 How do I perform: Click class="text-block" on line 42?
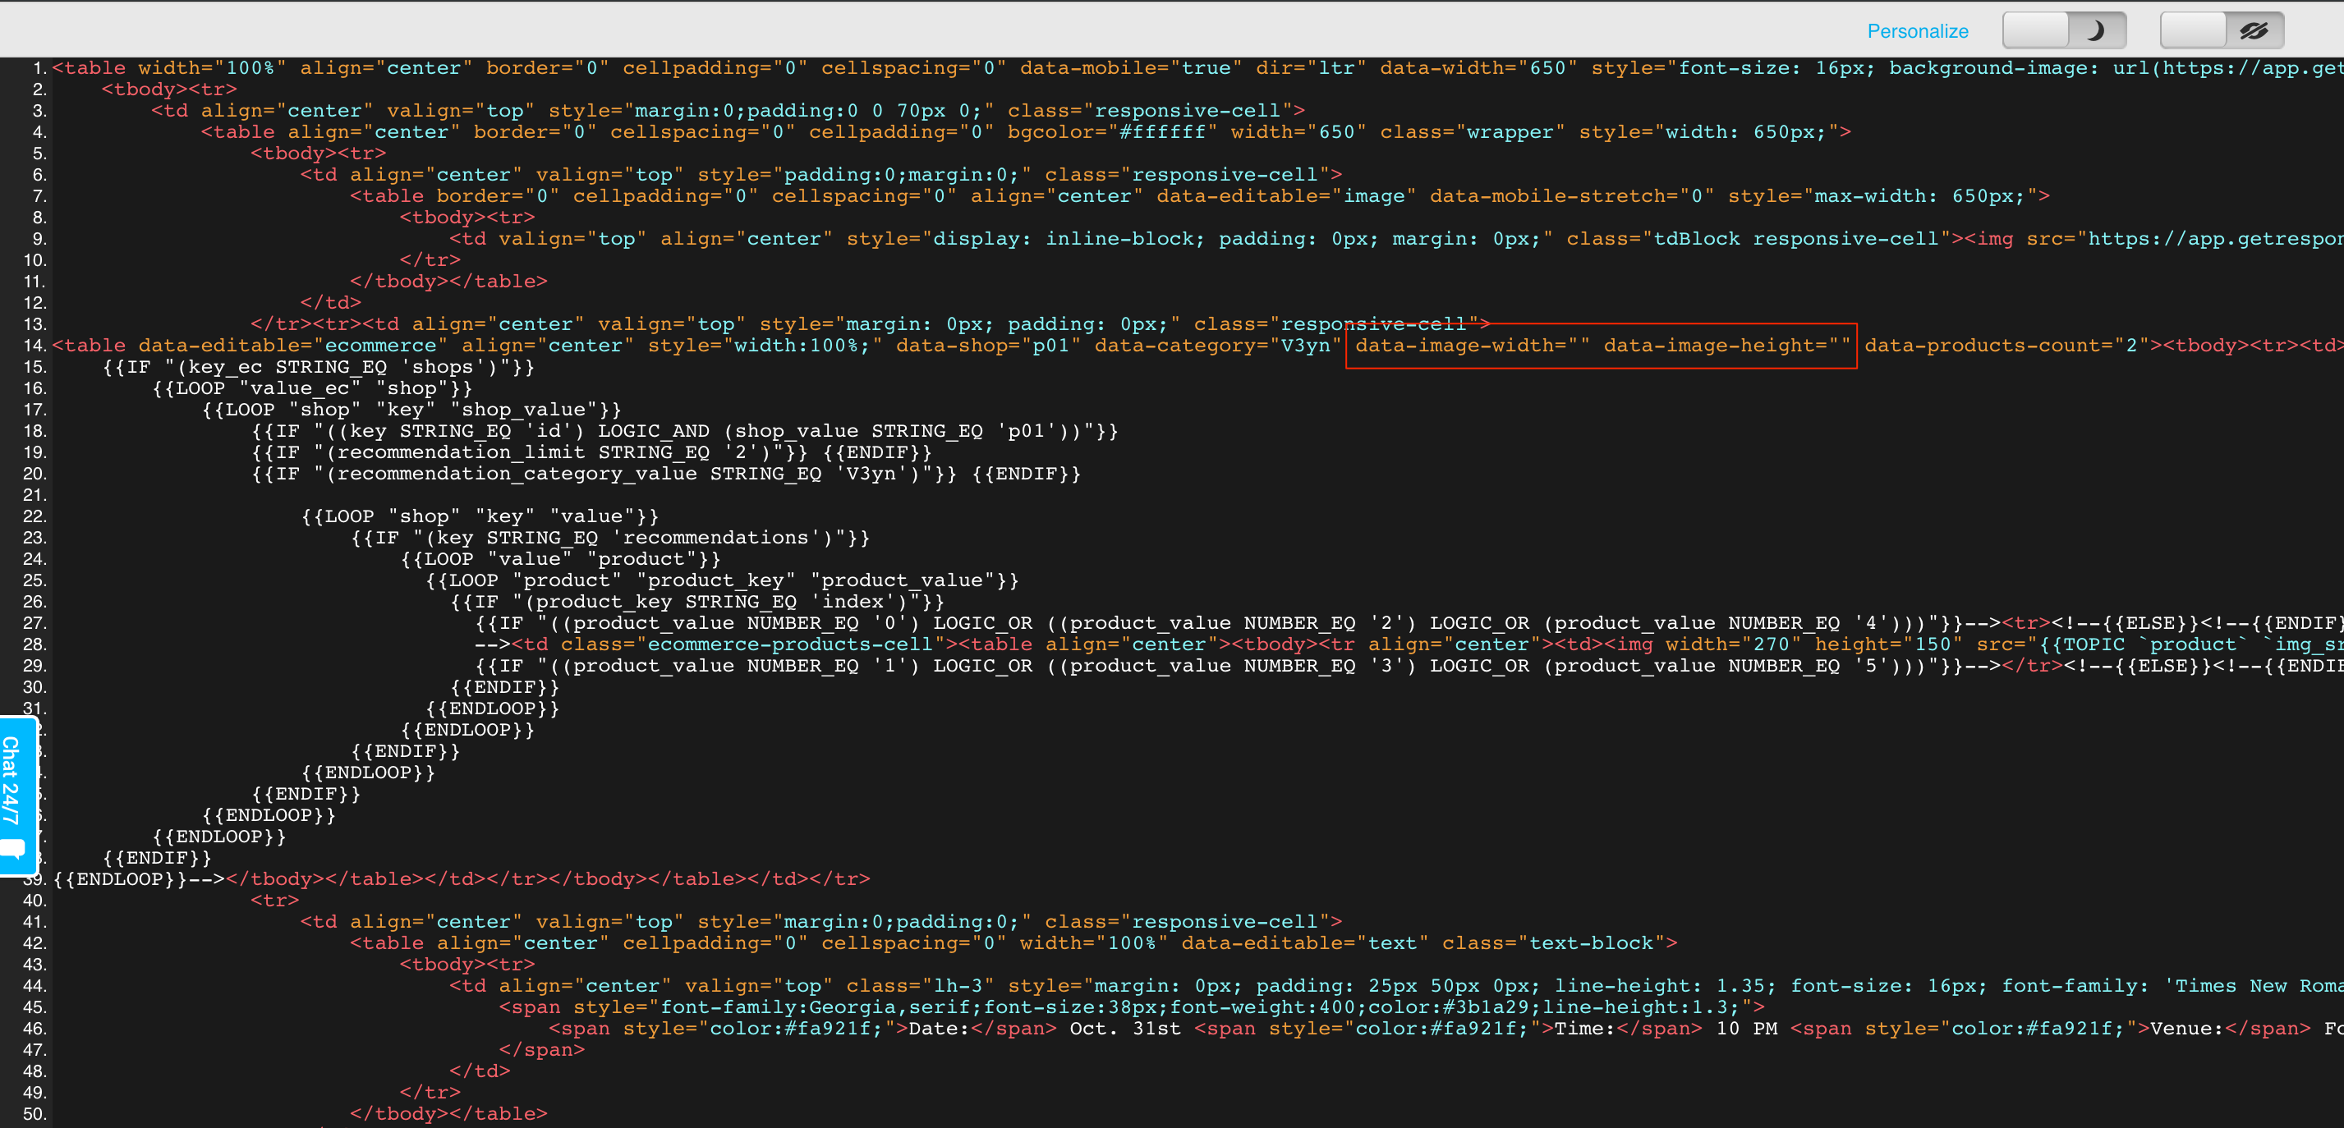click(x=1553, y=943)
